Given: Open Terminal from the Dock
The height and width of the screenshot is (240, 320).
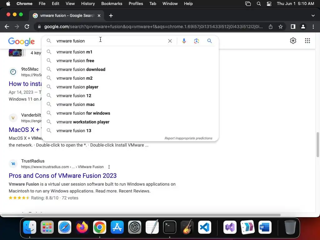Looking at the screenshot, I should (x=170, y=227).
